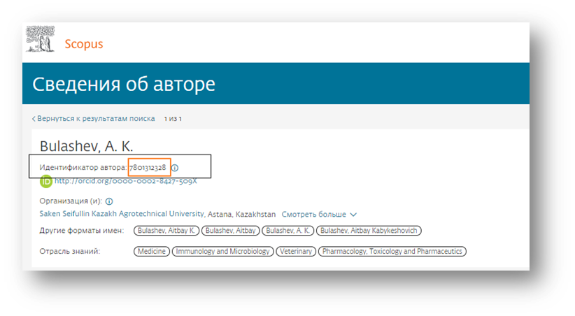Click 'Bulashev, A. K.' name format tag
Image resolution: width=575 pixels, height=316 pixels.
[287, 231]
